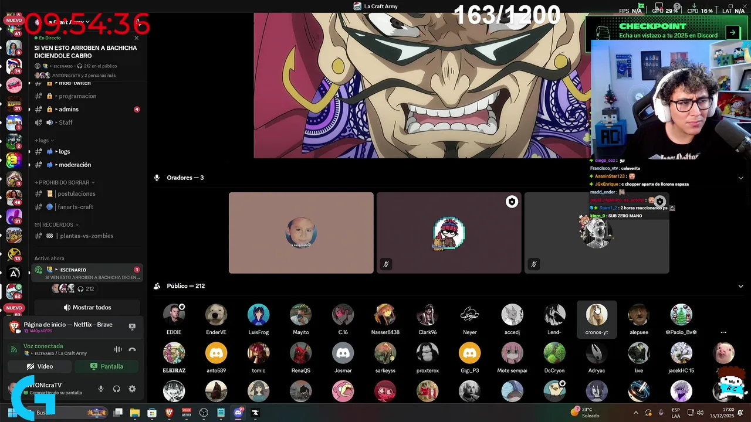Click Mostrar todos button
751x422 pixels.
(x=87, y=308)
